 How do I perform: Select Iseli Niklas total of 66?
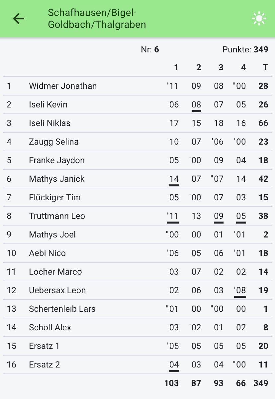(x=263, y=123)
